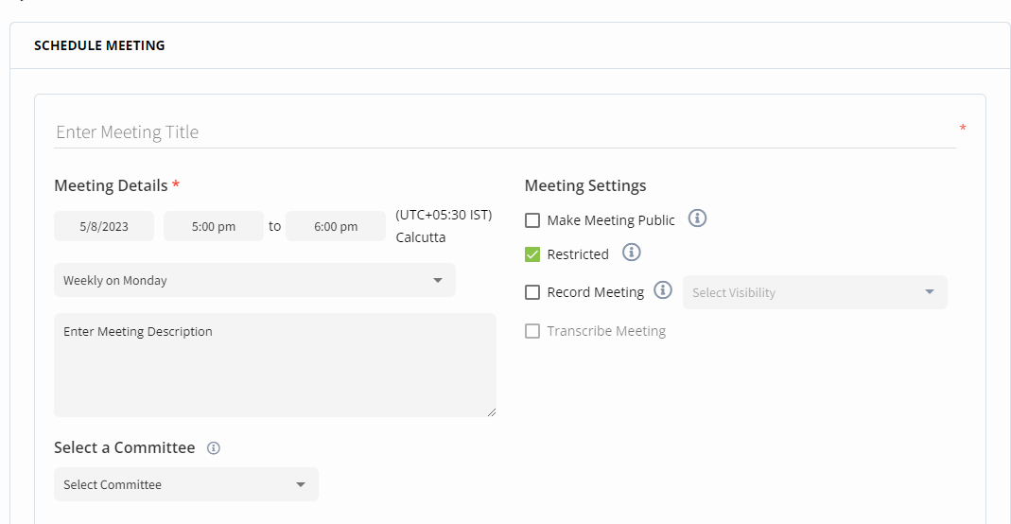Open the info icon beside Record Meeting
The height and width of the screenshot is (524, 1011).
663,290
